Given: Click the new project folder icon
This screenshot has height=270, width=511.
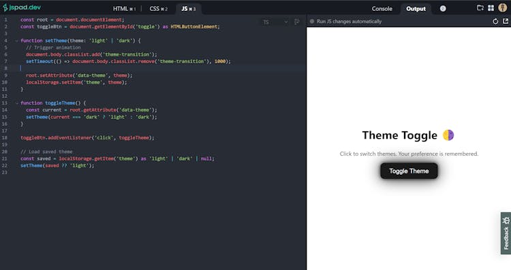Looking at the screenshot, I should (480, 7).
